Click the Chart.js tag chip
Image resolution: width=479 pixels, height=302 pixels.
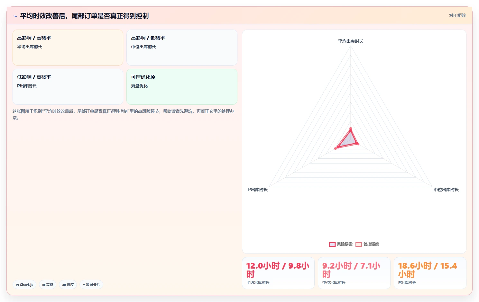pyautogui.click(x=24, y=285)
